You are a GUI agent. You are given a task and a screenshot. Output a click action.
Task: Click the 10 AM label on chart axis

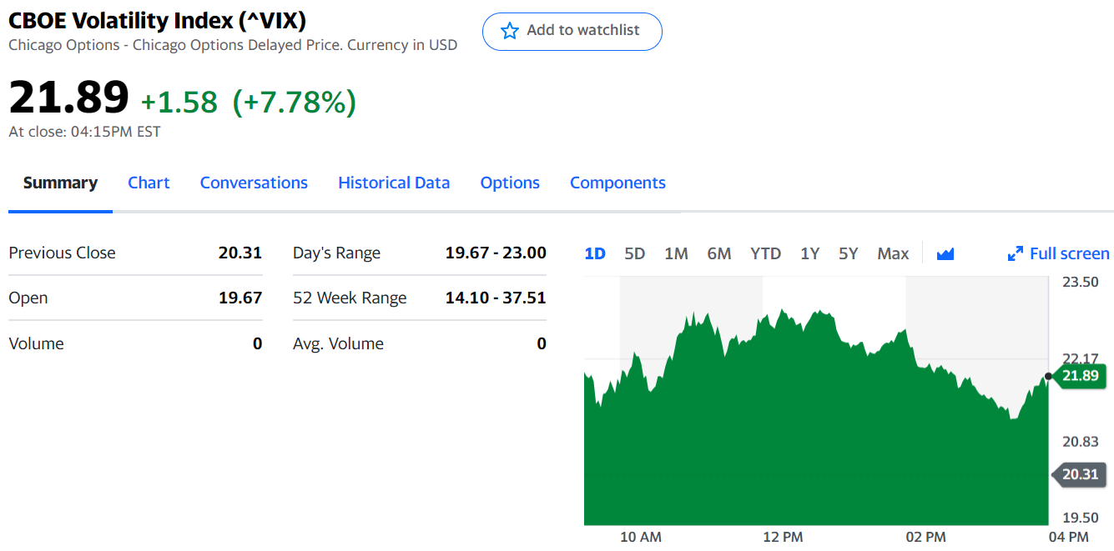tap(641, 537)
